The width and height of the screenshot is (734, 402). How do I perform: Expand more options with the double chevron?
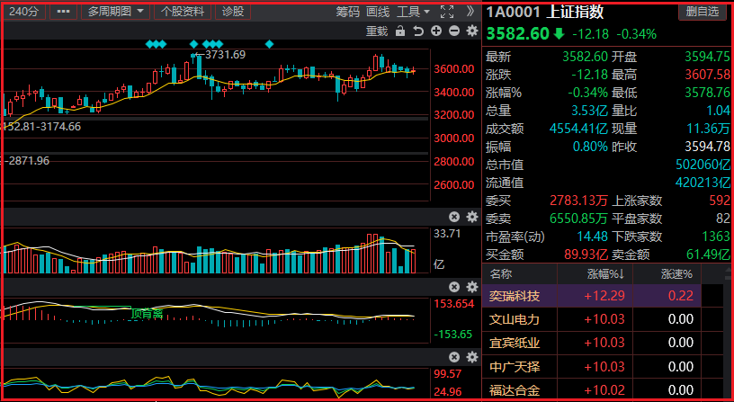click(x=471, y=12)
